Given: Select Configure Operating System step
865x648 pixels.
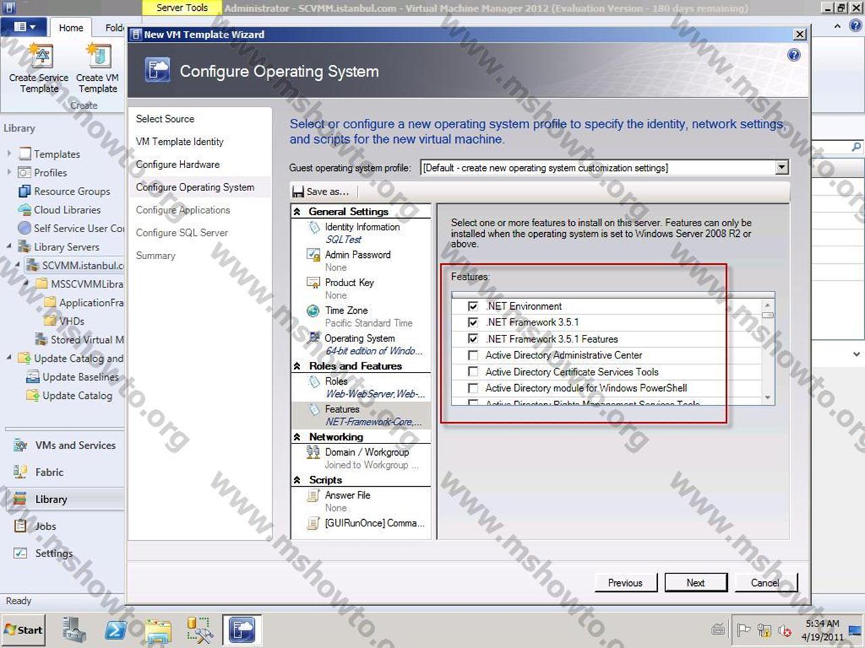Looking at the screenshot, I should click(x=195, y=188).
